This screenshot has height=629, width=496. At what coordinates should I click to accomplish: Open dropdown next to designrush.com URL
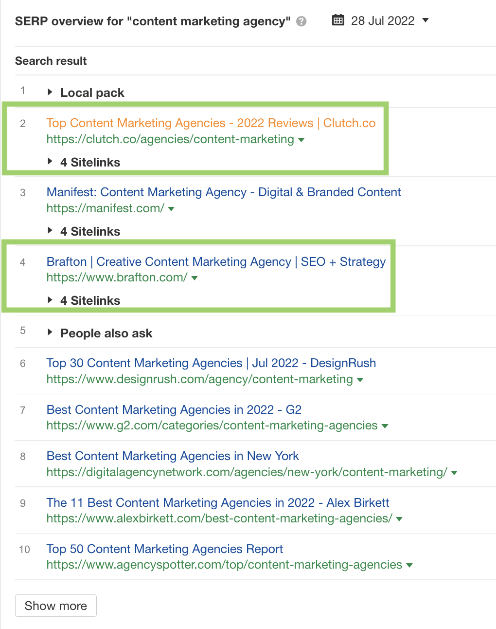point(360,380)
